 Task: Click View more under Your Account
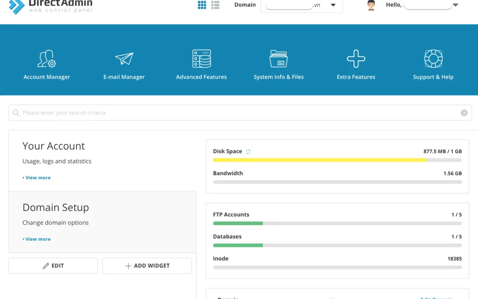click(x=37, y=177)
